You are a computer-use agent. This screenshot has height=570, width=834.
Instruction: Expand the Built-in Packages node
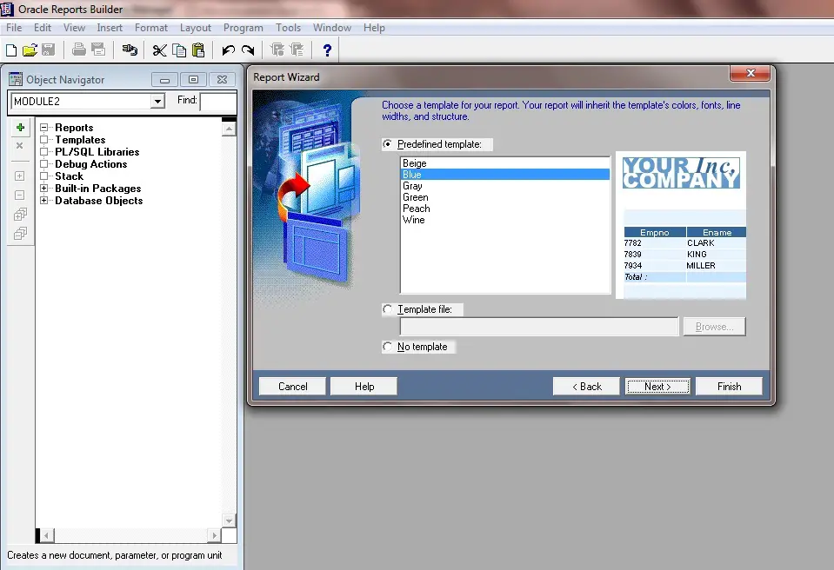click(x=44, y=189)
